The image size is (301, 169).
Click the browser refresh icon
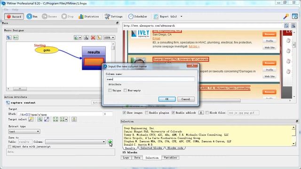(x=286, y=25)
